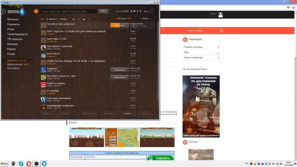Open the Twitter icon in Zona's header
Viewport: 297px width, 167px height.
[135, 11]
